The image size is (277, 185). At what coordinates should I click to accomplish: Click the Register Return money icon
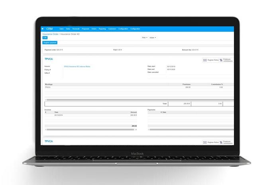pyautogui.click(x=205, y=60)
